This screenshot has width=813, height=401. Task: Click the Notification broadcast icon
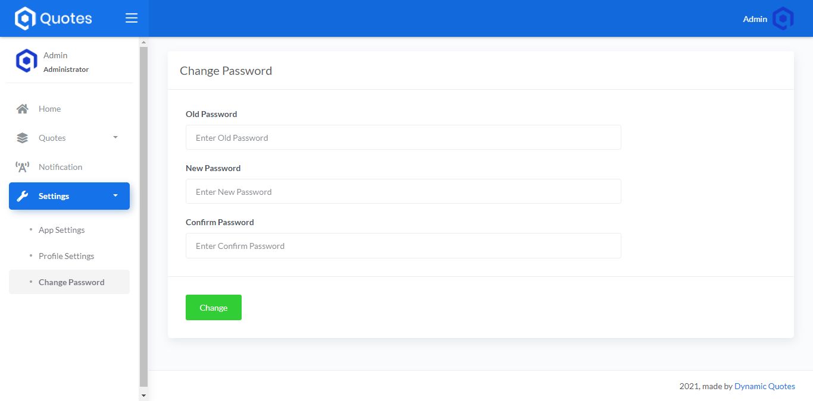tap(23, 167)
